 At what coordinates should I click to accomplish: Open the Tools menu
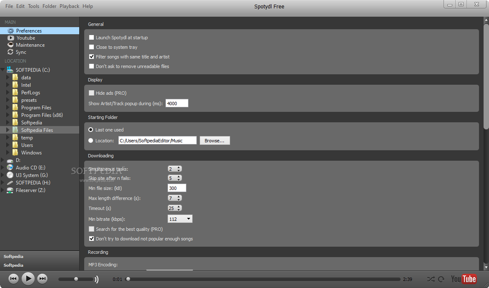(34, 6)
